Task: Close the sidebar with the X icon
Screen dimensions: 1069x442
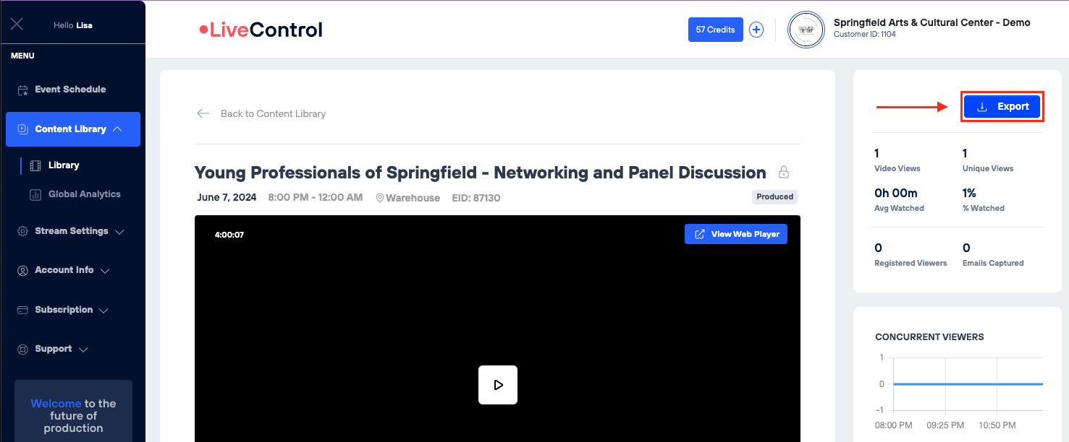Action: pos(17,25)
